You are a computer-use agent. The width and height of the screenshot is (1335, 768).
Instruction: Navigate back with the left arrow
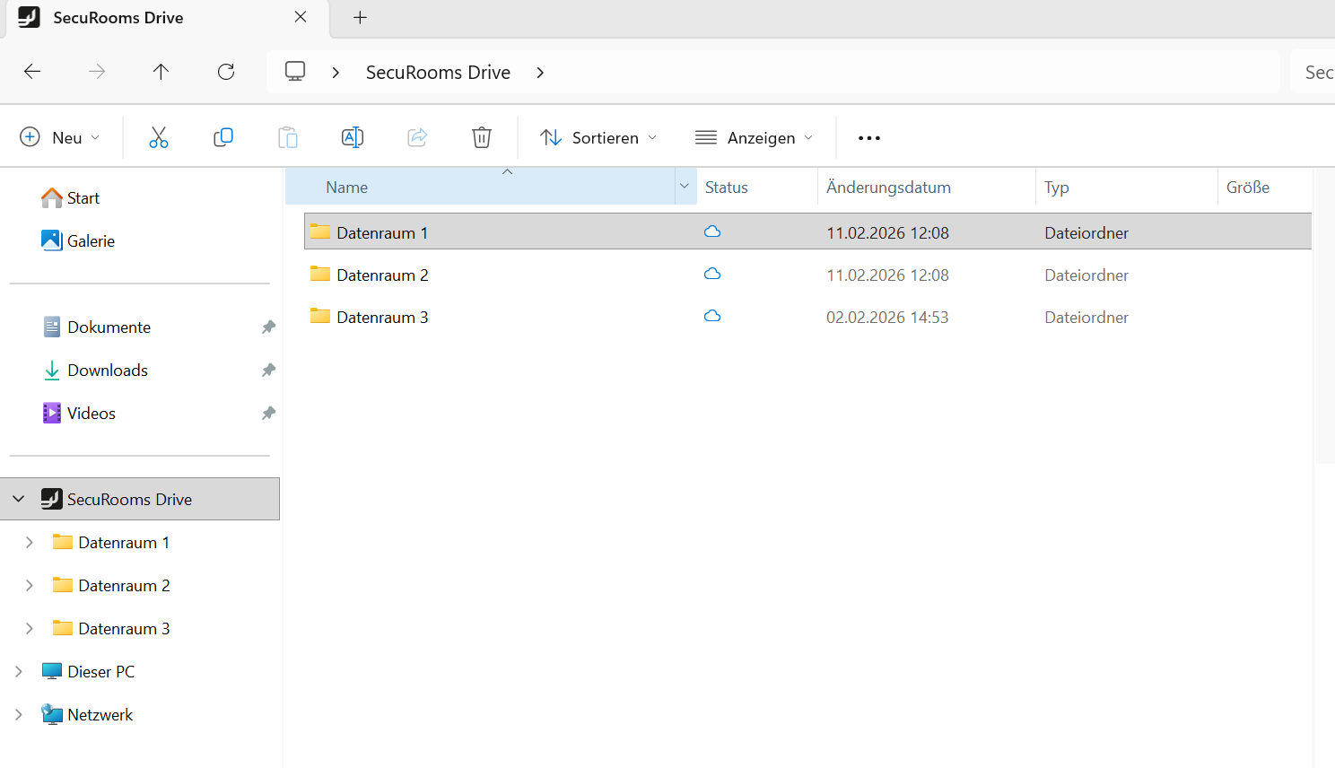32,72
